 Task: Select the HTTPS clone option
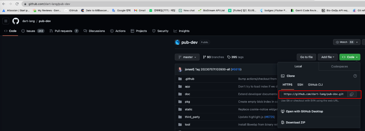pos(287,84)
